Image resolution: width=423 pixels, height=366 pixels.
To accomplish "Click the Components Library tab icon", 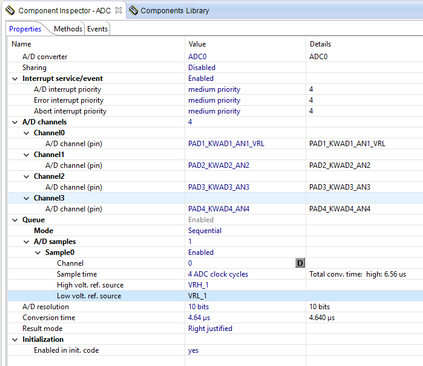I will [x=133, y=10].
